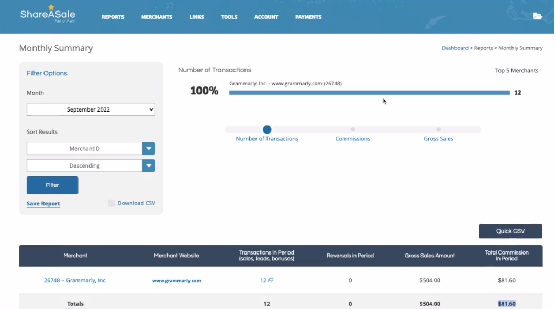Select the Commissions chart dot

353,129
